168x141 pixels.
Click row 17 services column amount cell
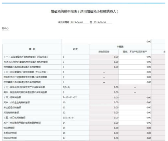[135, 138]
